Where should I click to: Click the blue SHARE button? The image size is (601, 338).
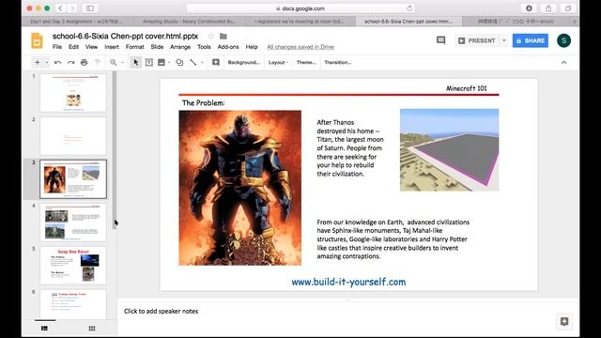(x=531, y=40)
